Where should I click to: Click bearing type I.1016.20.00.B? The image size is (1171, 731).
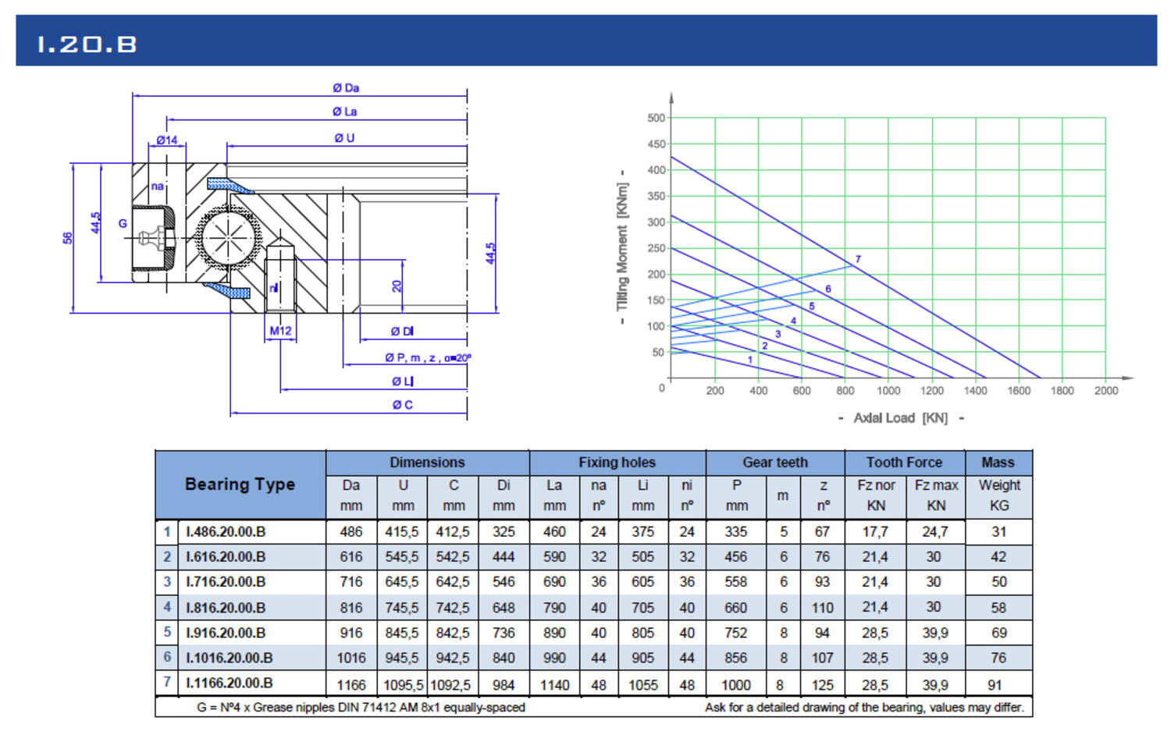(229, 658)
